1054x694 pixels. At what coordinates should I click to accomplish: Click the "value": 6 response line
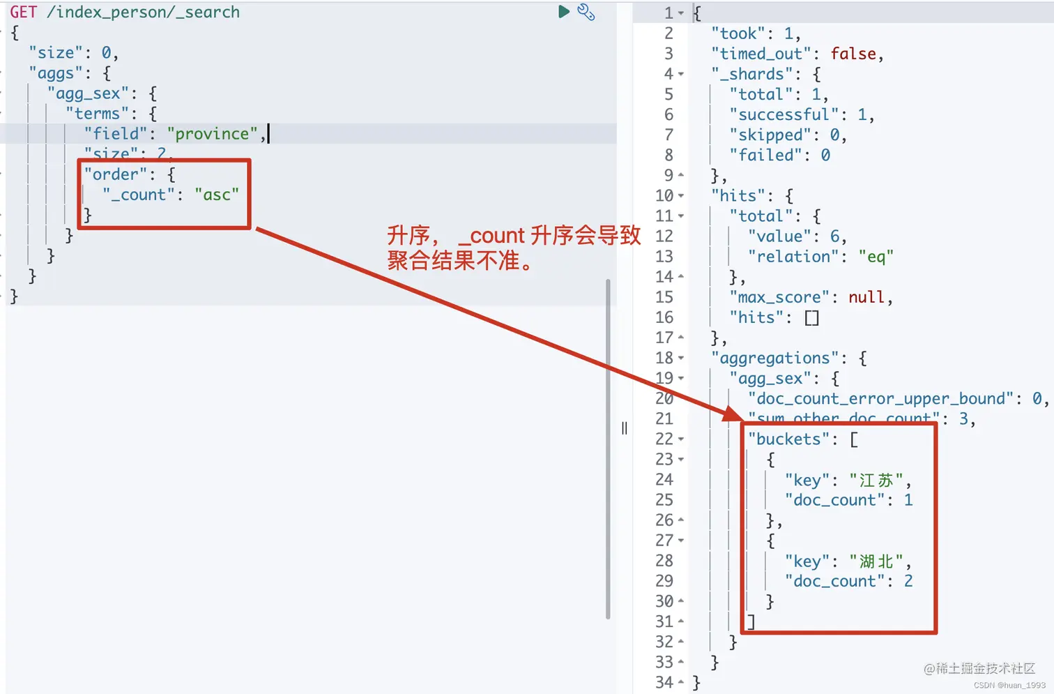(797, 236)
